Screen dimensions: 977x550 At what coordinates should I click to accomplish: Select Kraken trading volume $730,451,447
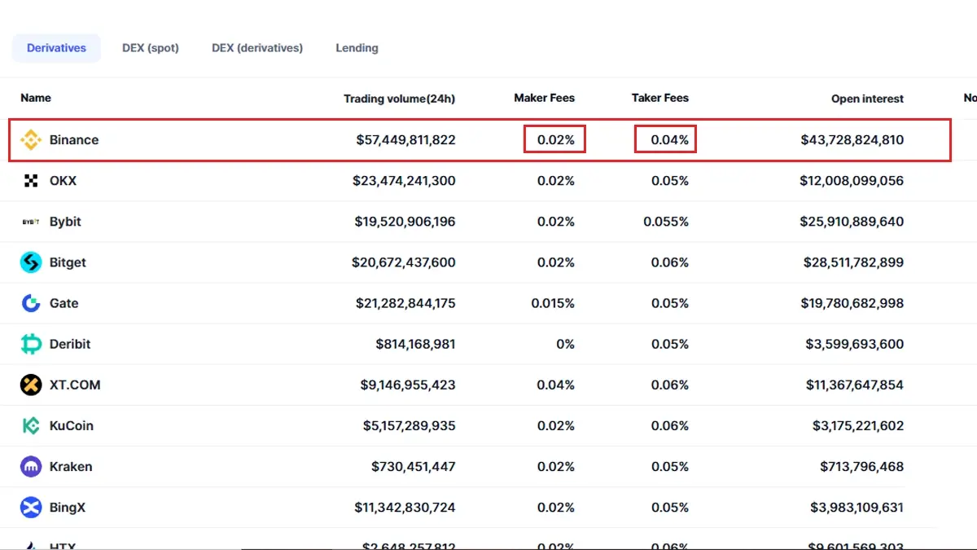pyautogui.click(x=414, y=467)
